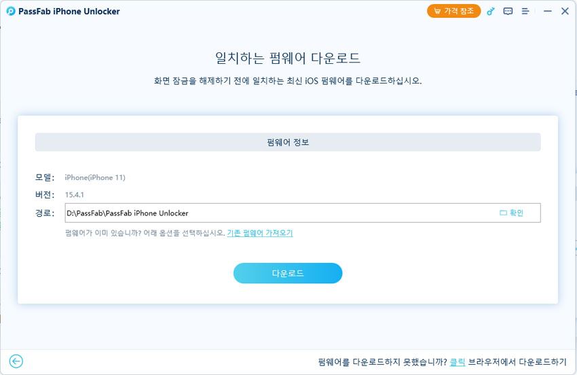Select the iPhone(iPhone 11) model text
Image resolution: width=577 pixels, height=375 pixels.
(x=95, y=177)
